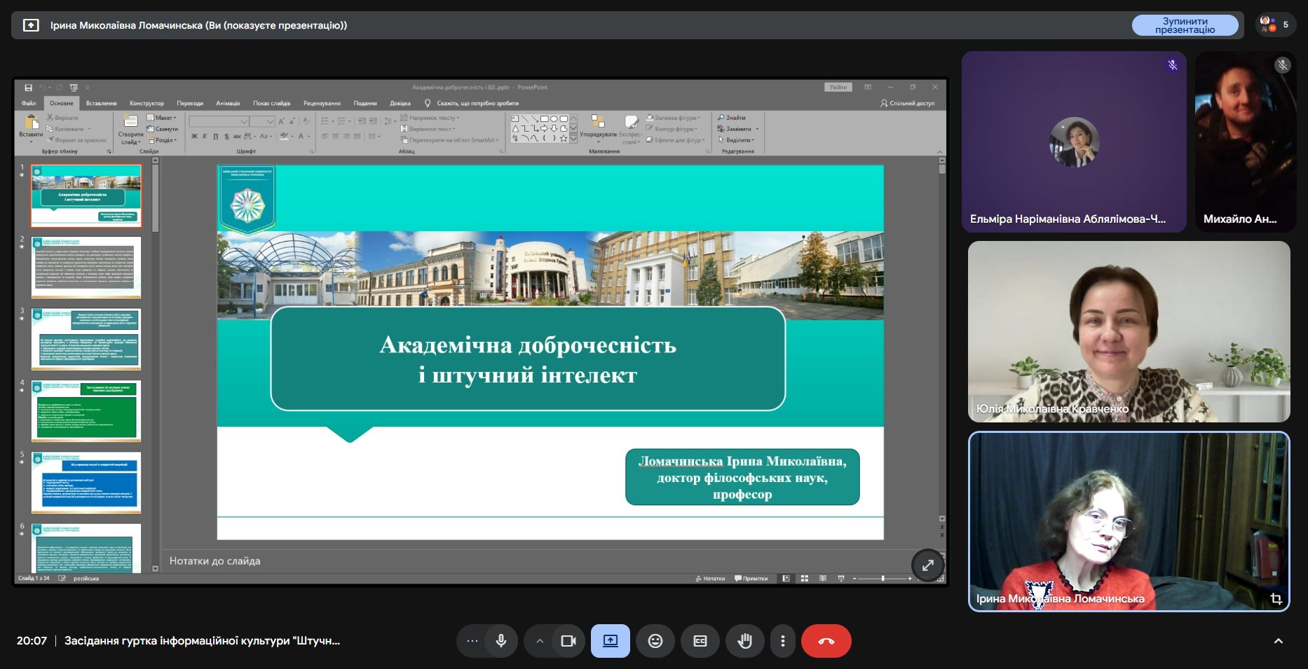Image resolution: width=1308 pixels, height=669 pixels.
Task: Open the participants list showing 5 people
Action: 1275,25
